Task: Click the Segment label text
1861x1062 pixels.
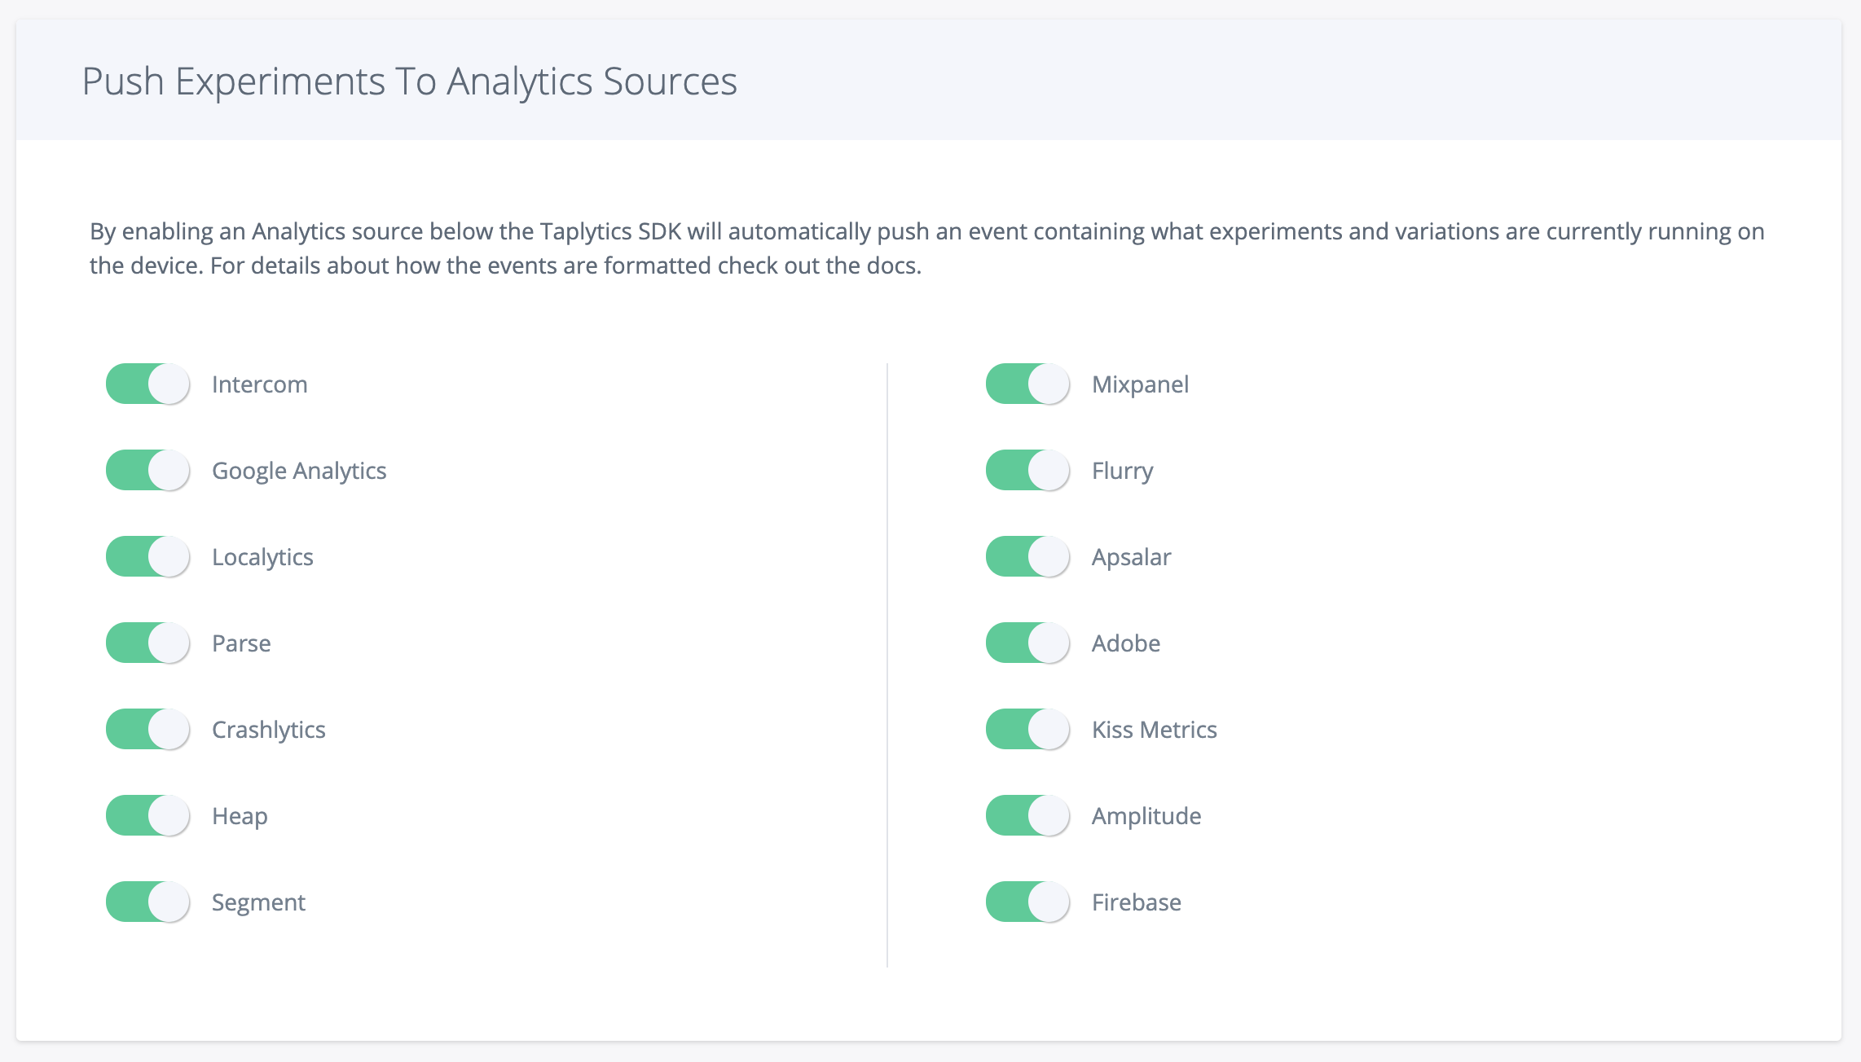Action: [x=258, y=902]
